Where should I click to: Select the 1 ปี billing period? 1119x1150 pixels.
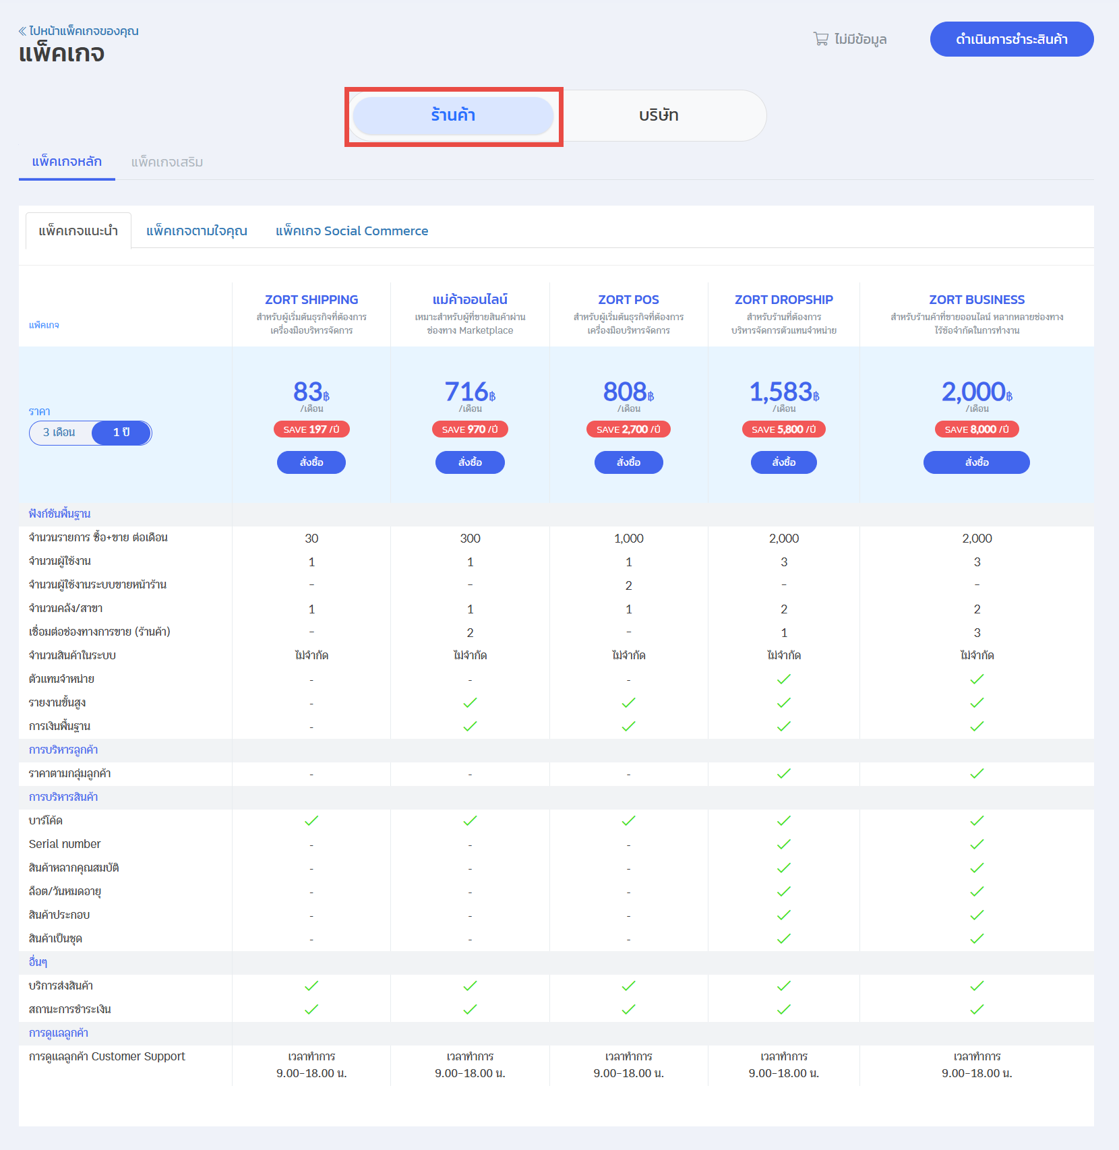click(121, 433)
